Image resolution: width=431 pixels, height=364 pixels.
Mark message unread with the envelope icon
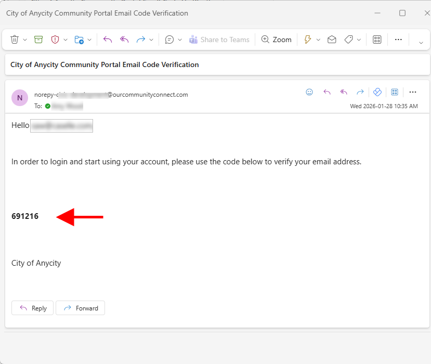332,40
